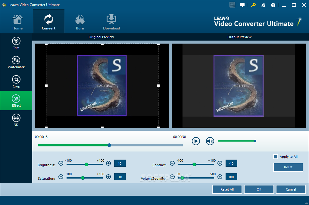Click the VolumeZoom value field
Image resolution: width=309 pixels, height=205 pixels.
point(231,177)
